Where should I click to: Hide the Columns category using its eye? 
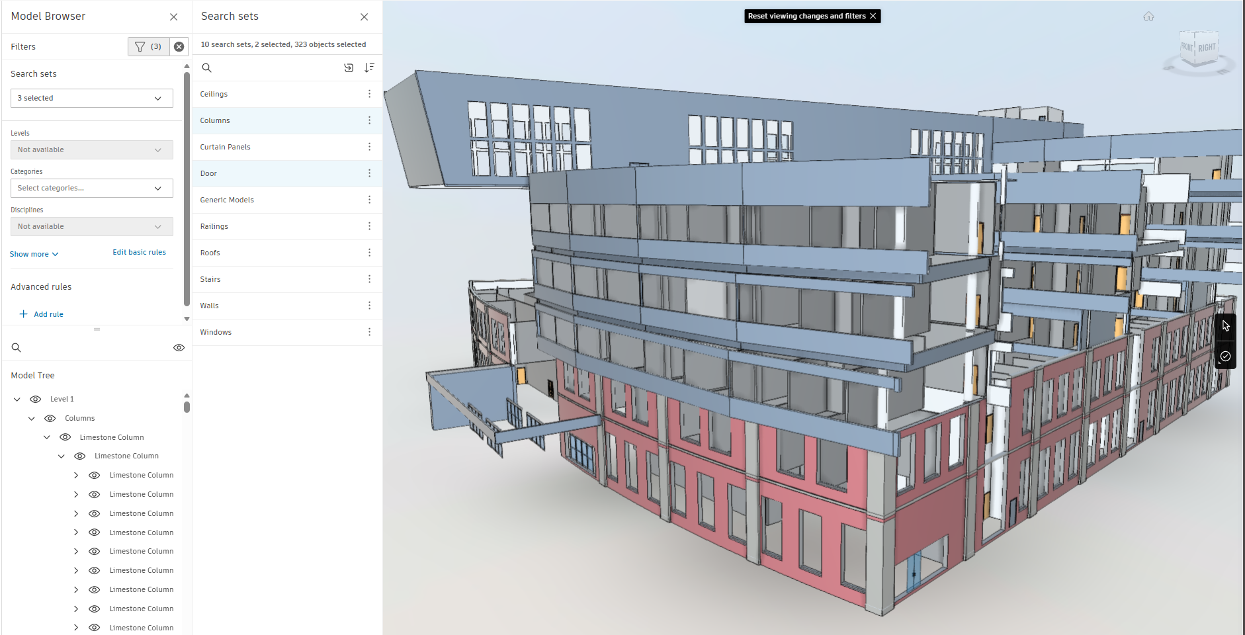(50, 418)
